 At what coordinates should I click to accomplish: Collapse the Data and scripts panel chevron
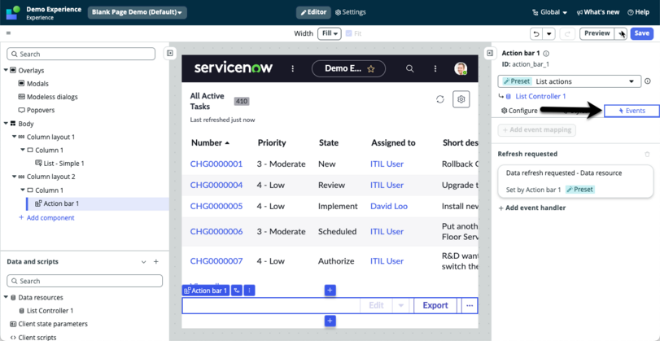pos(143,262)
